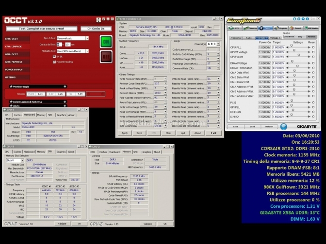Open the Slot #1 dropdown in CPU-Z SPD
The width and height of the screenshot is (326, 244).
(x=22, y=160)
